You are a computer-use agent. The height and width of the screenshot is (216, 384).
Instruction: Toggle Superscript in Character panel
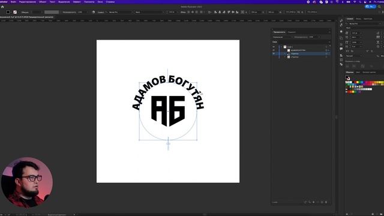pos(367,51)
